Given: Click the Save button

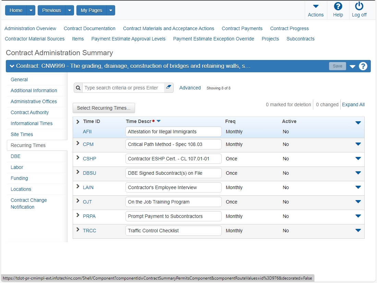Looking at the screenshot, I should (337, 66).
